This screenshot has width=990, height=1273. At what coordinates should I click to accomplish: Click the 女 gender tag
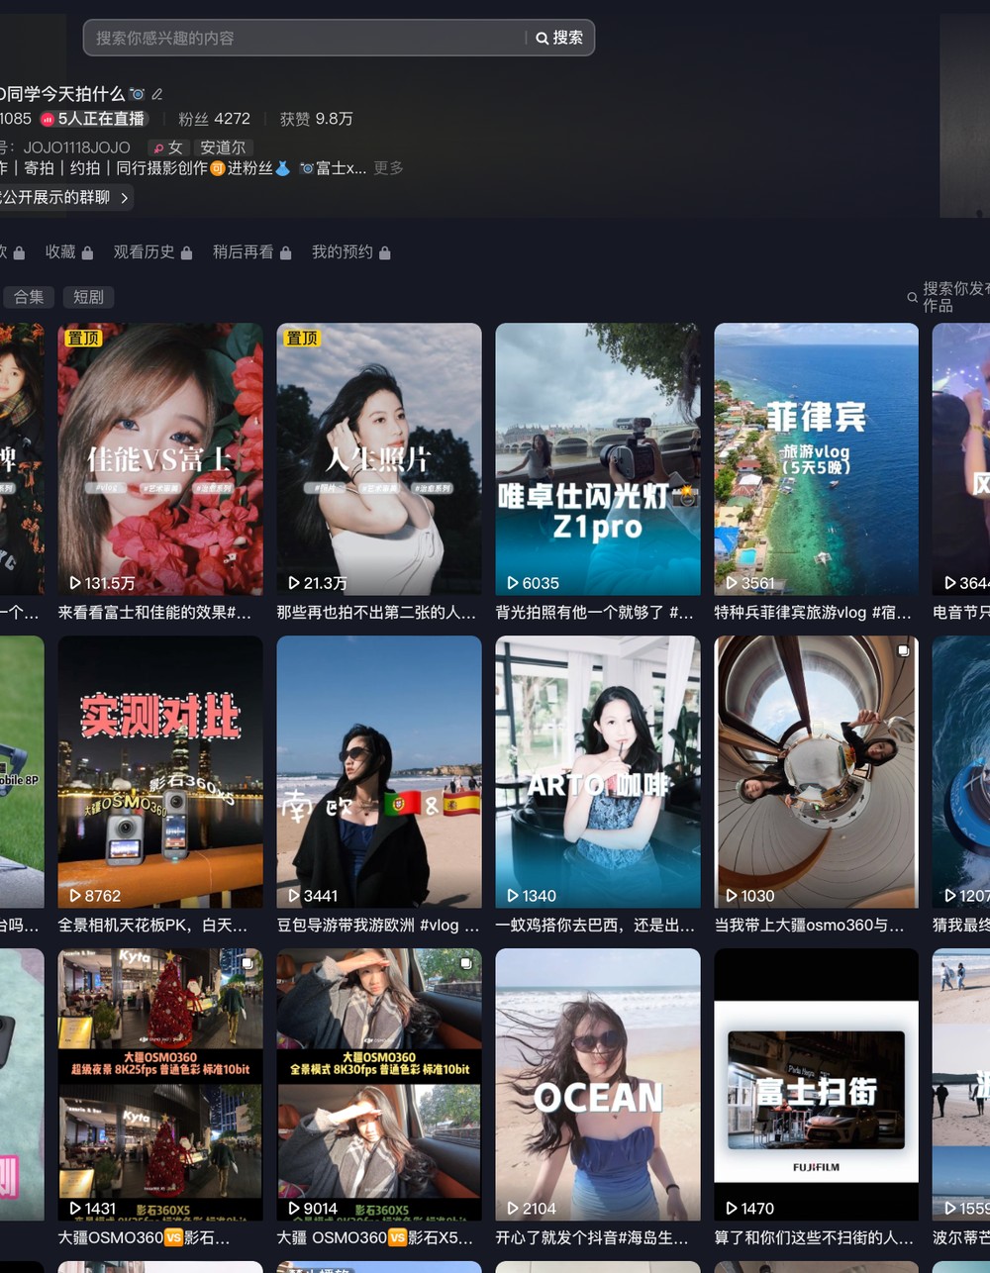click(167, 147)
